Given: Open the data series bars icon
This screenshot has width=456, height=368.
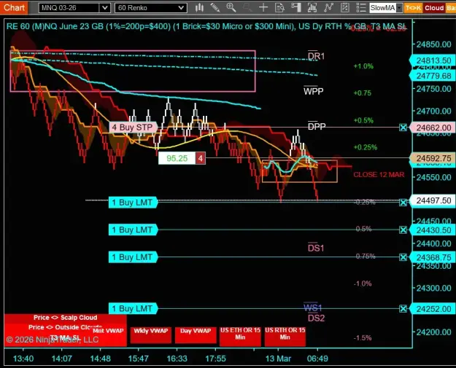Looking at the screenshot, I should [312, 8].
